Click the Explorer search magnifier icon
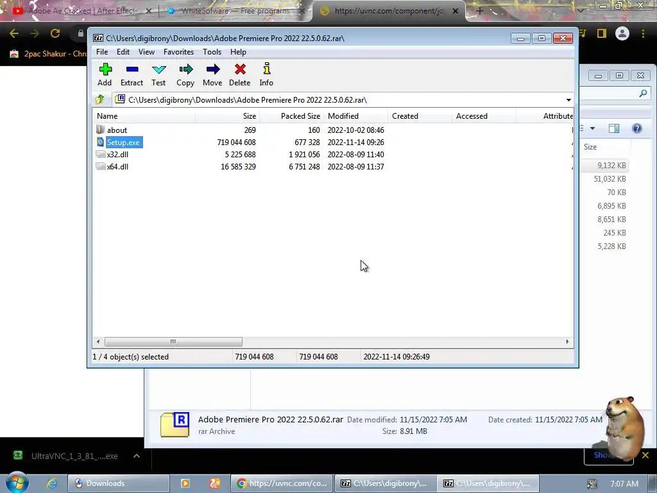The height and width of the screenshot is (493, 657). pos(643,93)
